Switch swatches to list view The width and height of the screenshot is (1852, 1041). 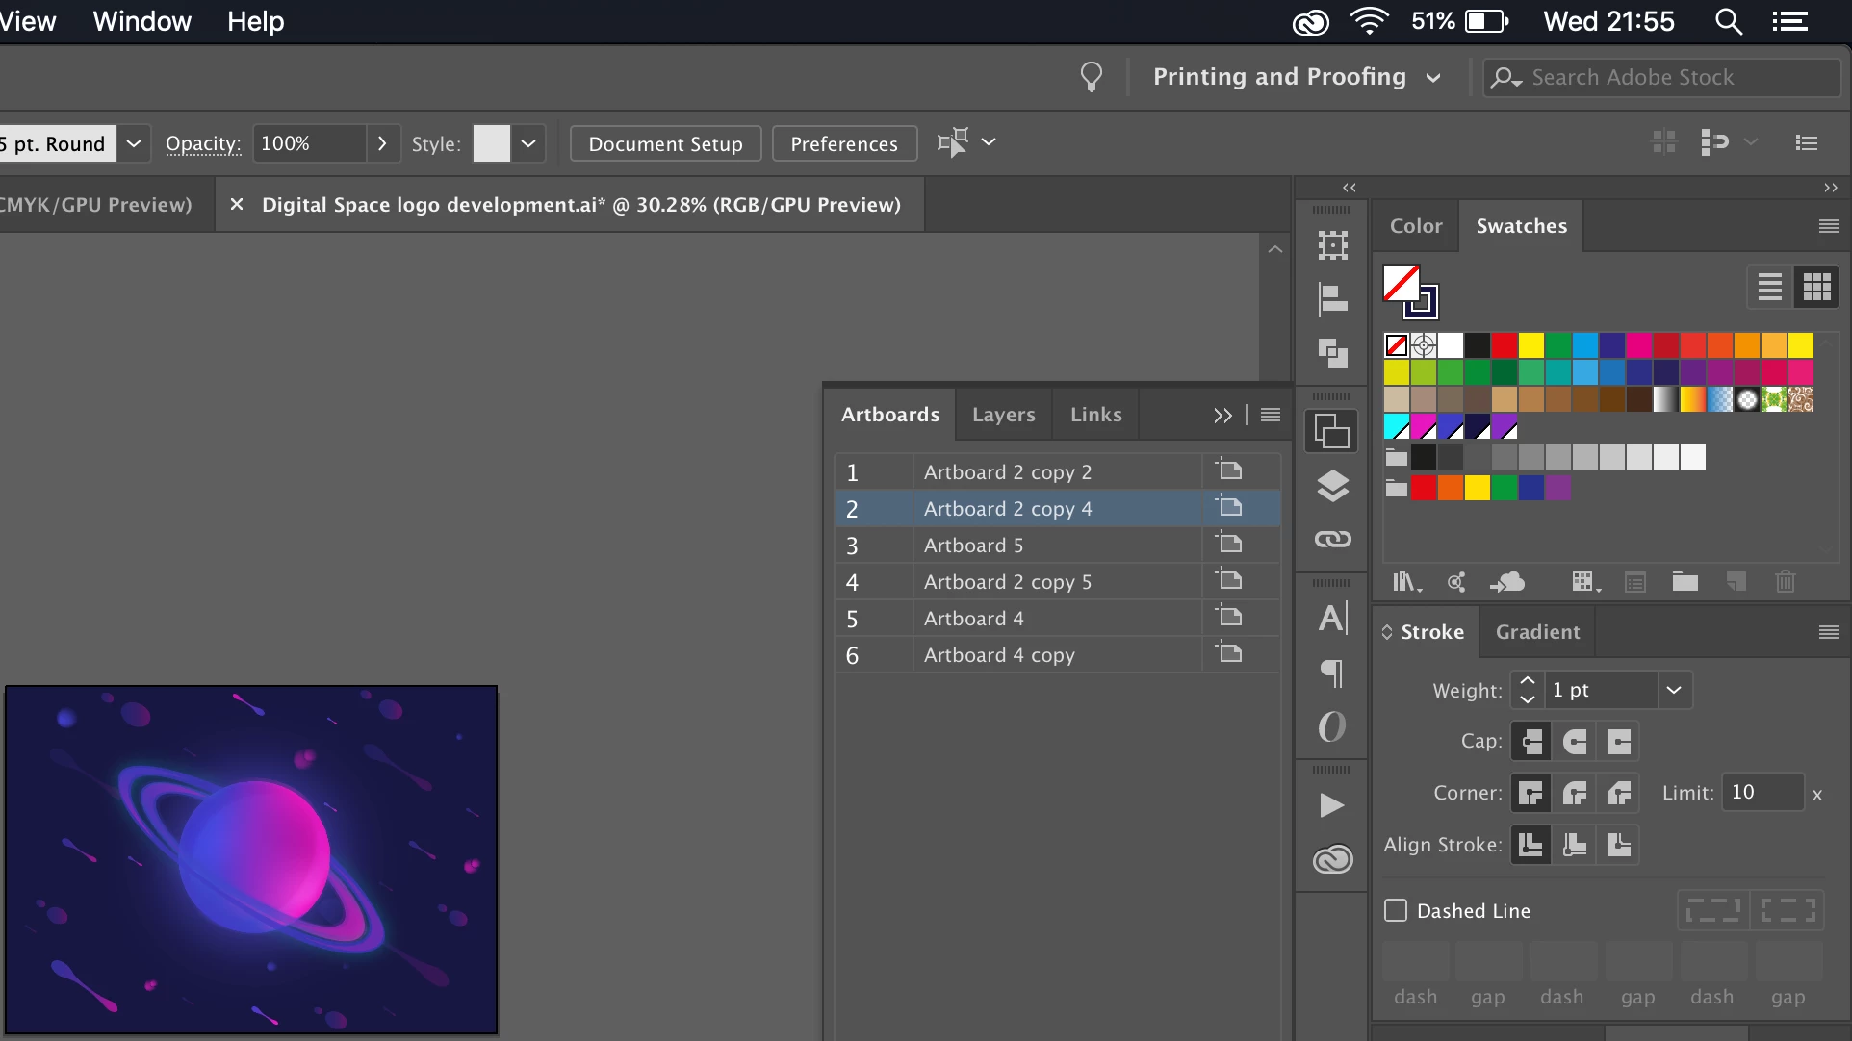pos(1769,287)
